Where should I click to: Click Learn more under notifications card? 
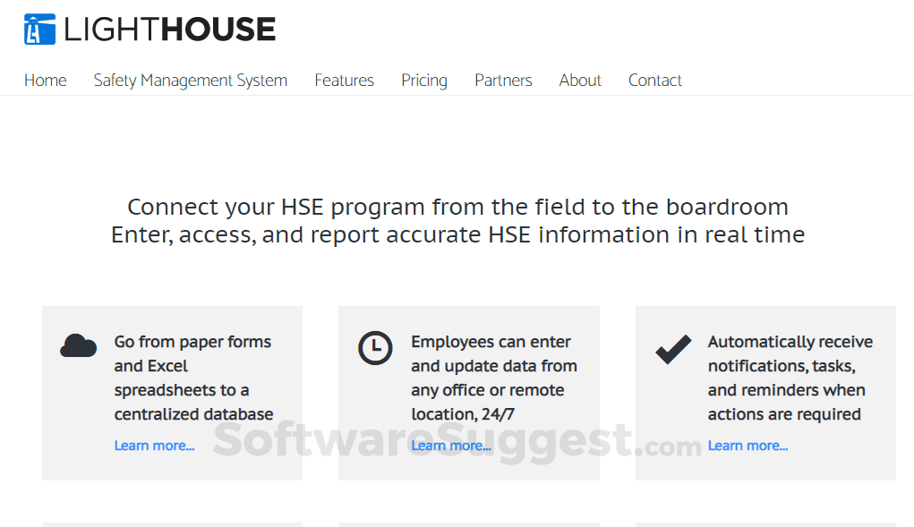(x=747, y=445)
